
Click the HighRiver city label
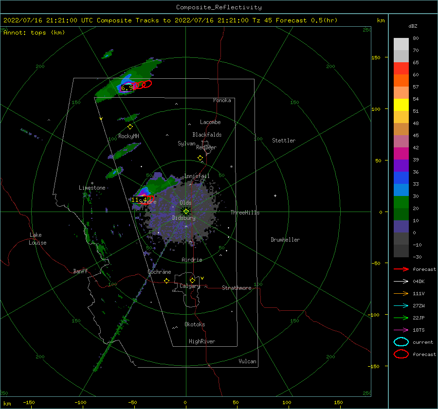coord(202,341)
